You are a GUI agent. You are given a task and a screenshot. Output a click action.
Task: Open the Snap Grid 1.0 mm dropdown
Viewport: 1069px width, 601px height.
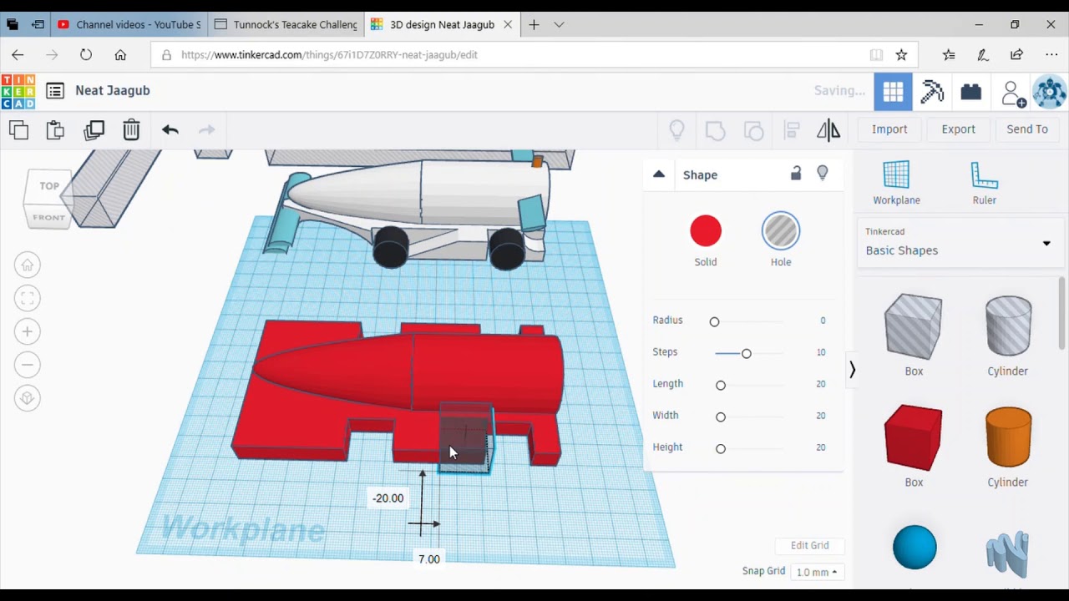point(817,572)
